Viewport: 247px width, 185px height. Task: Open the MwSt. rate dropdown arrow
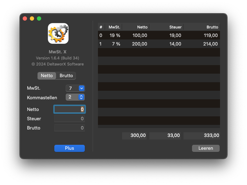(82, 88)
